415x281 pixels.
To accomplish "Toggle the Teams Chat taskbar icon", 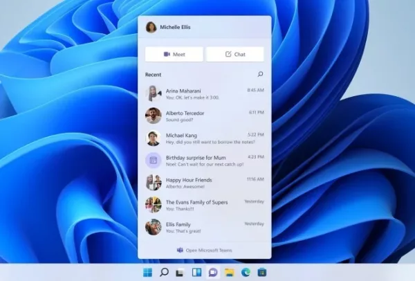I will (x=213, y=272).
